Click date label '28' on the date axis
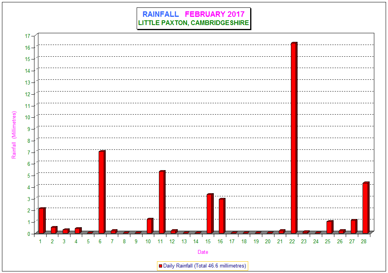This screenshot has width=388, height=273. (x=363, y=242)
